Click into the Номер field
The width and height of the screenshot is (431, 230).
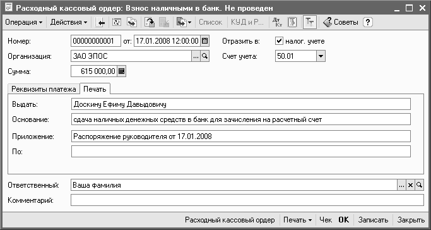96,41
